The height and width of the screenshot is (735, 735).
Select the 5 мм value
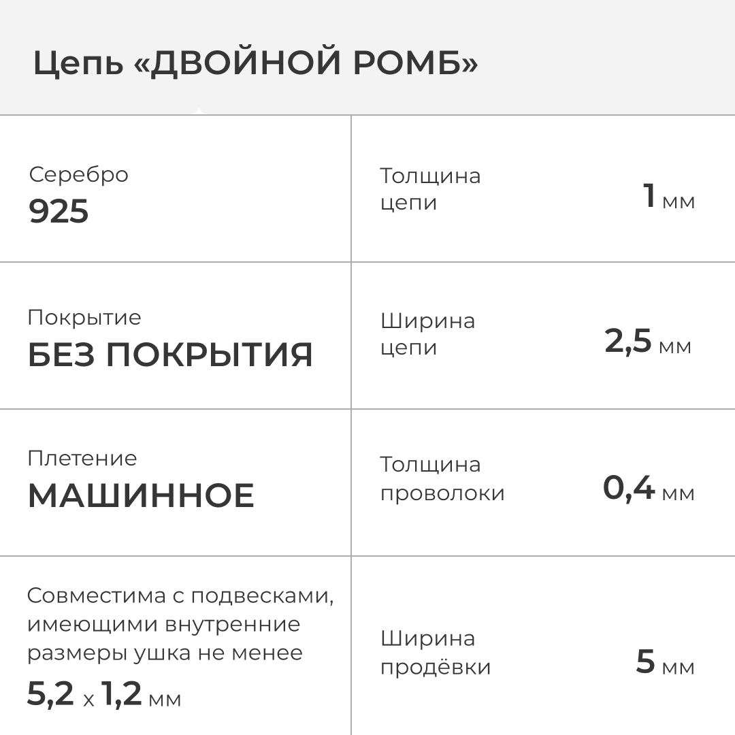point(665,663)
